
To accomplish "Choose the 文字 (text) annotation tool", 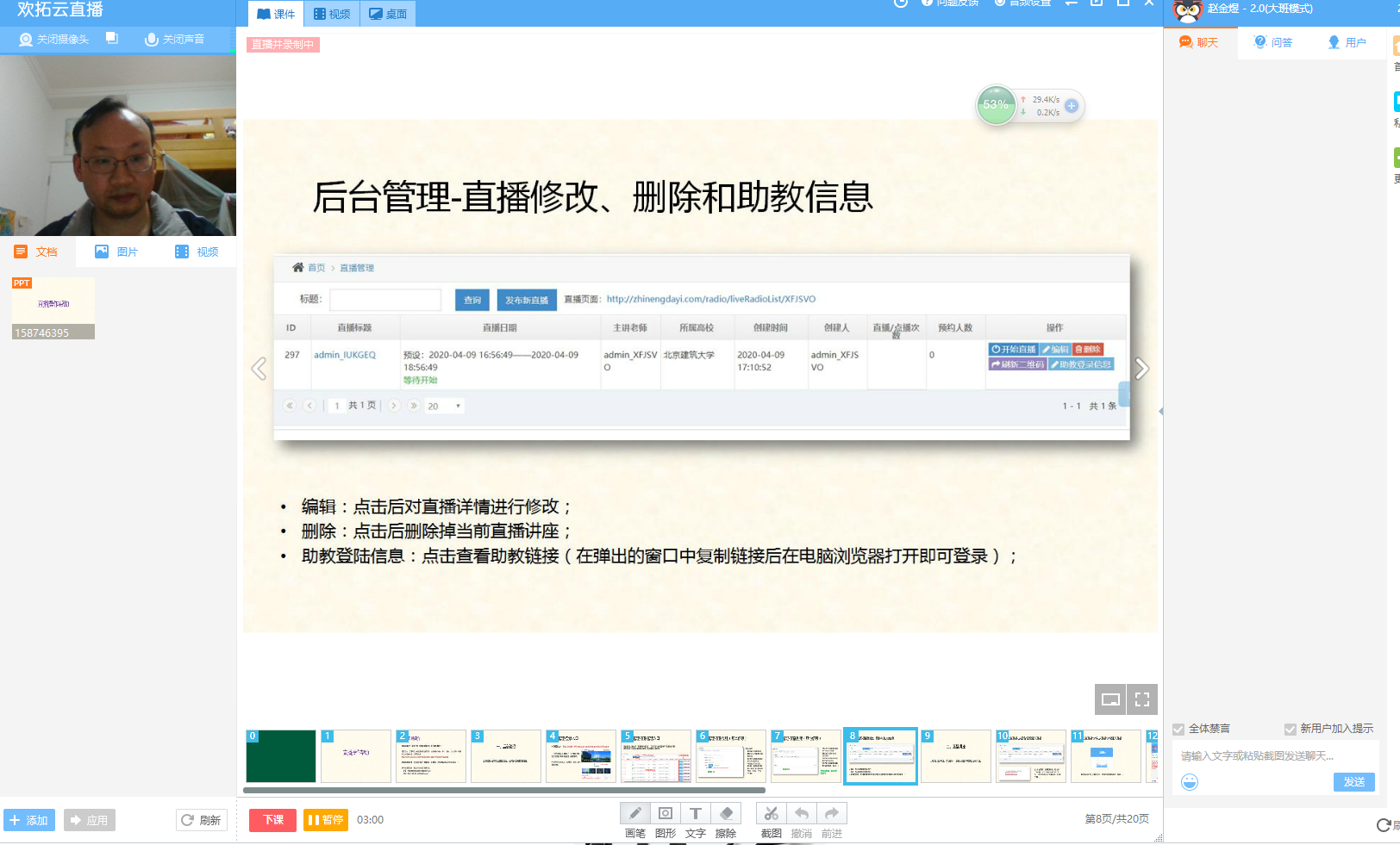I will tap(695, 812).
